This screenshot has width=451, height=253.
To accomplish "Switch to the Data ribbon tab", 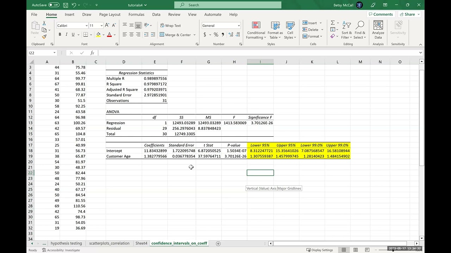I will pos(156,14).
